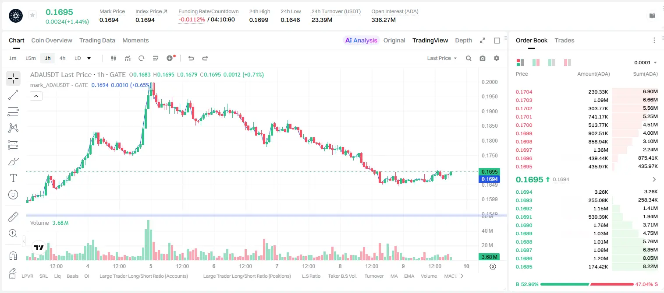Select the 4h timeframe button
This screenshot has width=664, height=293.
[62, 58]
